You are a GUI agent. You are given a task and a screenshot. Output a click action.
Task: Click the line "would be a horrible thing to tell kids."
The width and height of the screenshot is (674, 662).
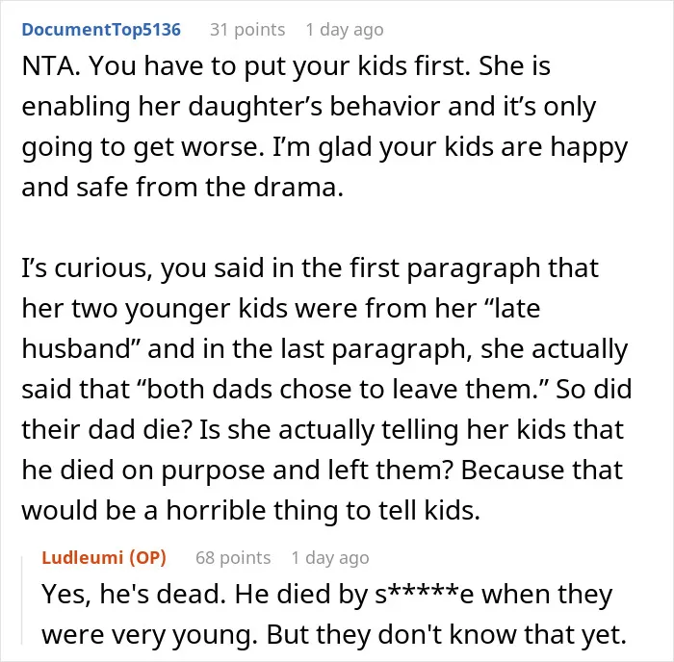250,510
